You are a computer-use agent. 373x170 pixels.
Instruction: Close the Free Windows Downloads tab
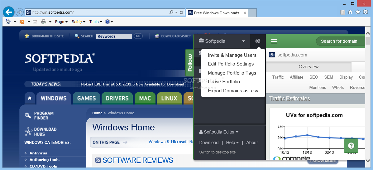pos(245,13)
